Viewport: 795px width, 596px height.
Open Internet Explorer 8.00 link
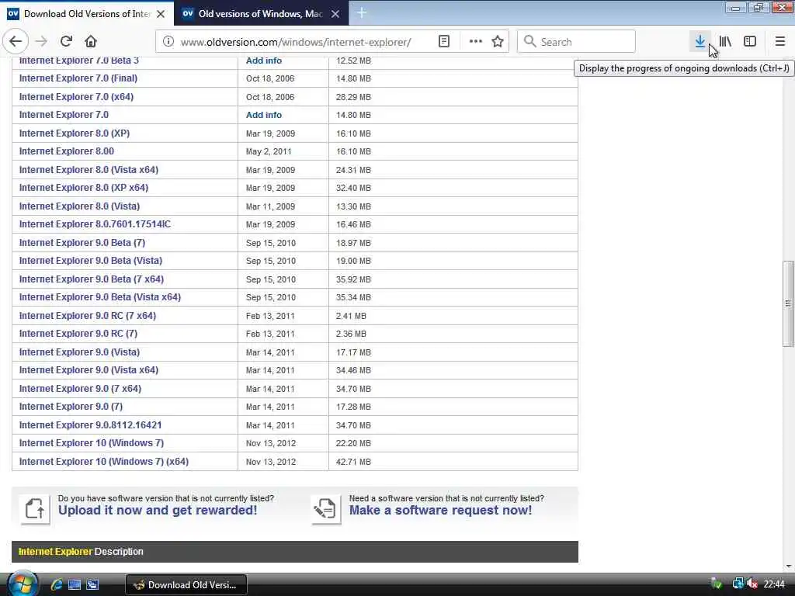click(67, 151)
